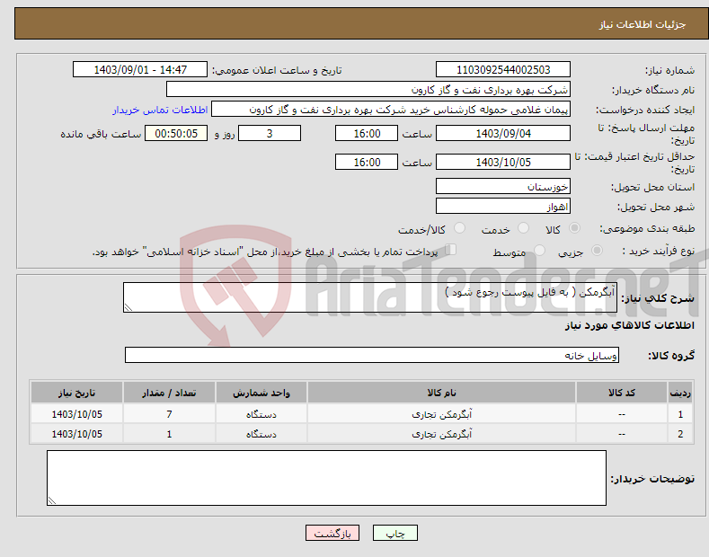The height and width of the screenshot is (557, 709).
Task: Select the جزیی purchase type radio
Action: point(597,251)
